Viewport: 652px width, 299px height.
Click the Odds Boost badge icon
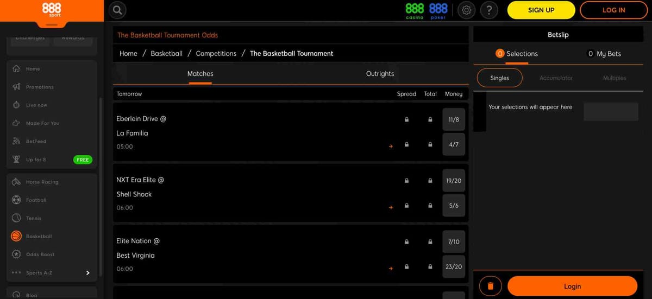point(16,255)
